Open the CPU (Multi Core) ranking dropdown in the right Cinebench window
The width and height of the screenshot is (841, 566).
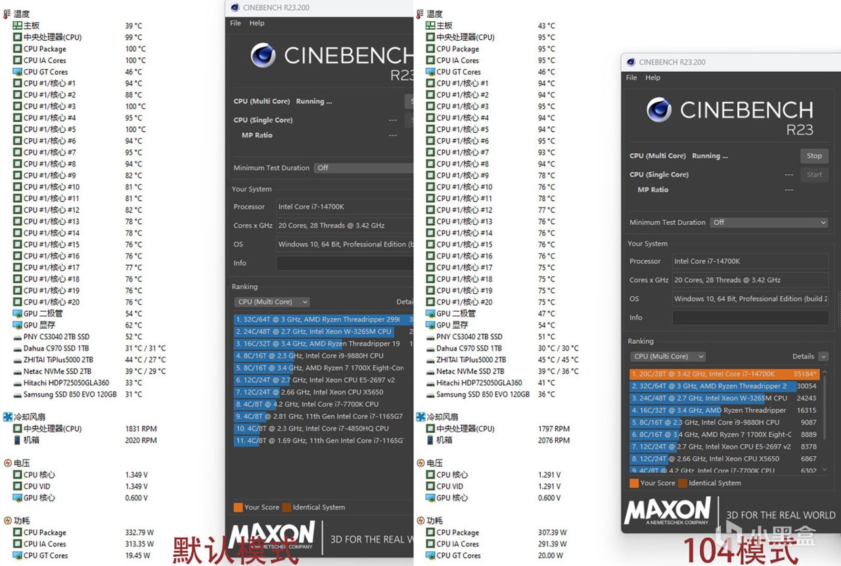click(x=668, y=356)
